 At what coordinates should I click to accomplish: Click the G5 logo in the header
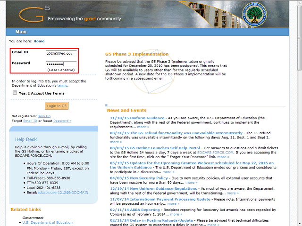coord(35,14)
